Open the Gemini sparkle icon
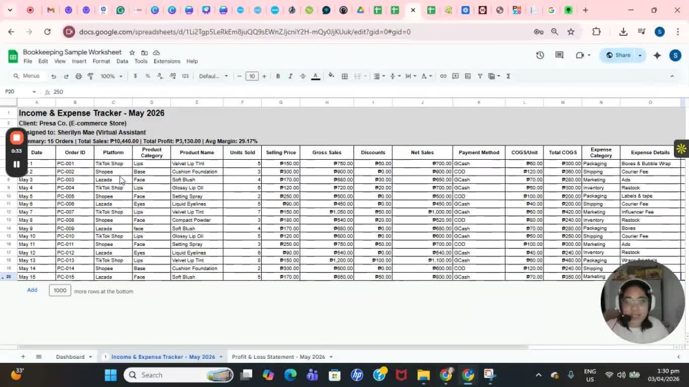The width and height of the screenshot is (689, 387). pos(657,55)
